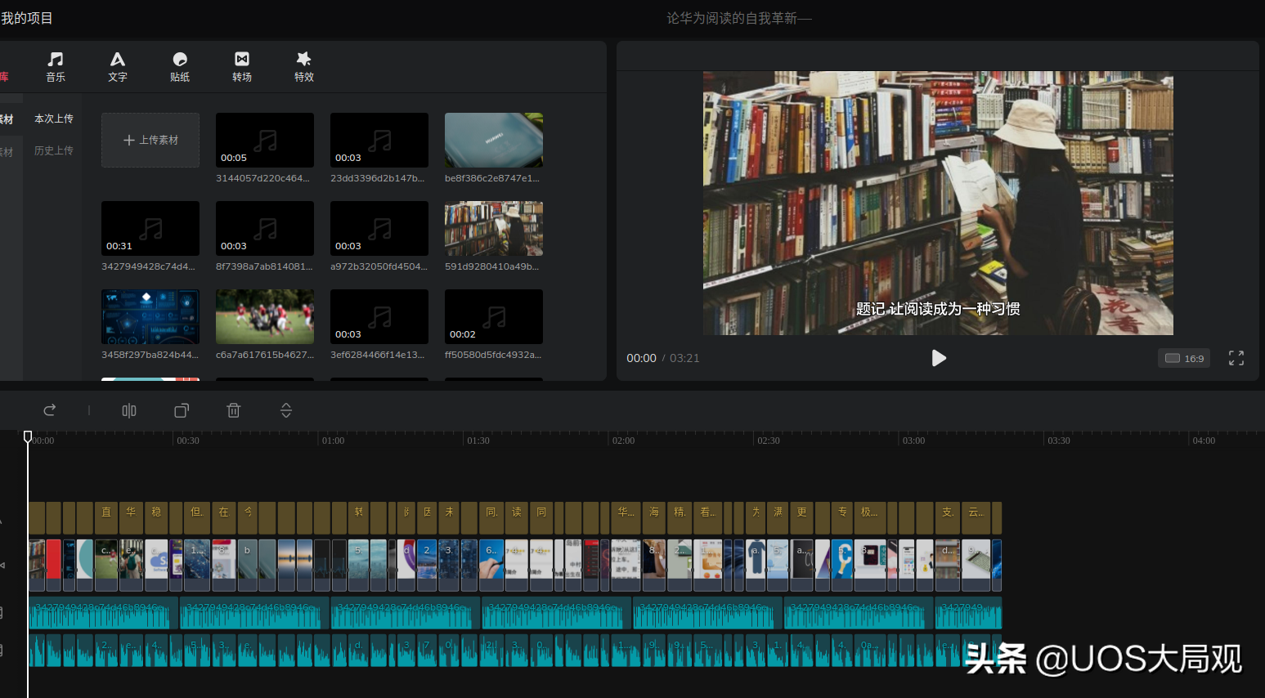Click the 上传素材 upload button
This screenshot has width=1265, height=698.
(x=150, y=140)
